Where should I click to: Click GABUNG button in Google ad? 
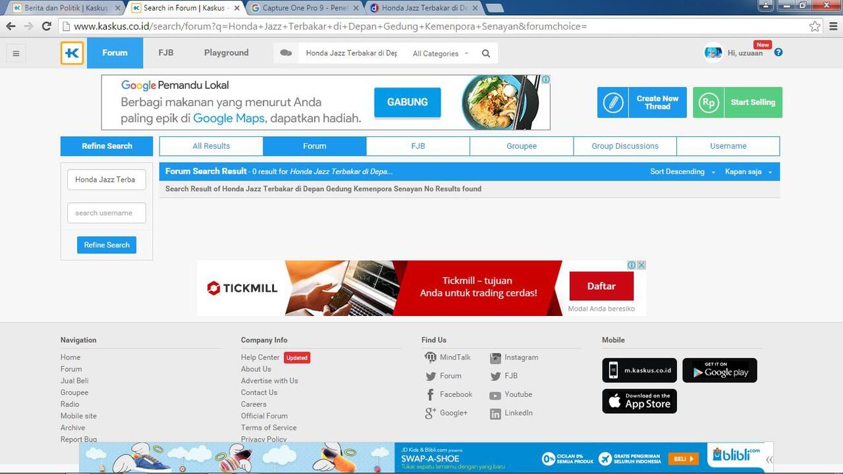408,102
